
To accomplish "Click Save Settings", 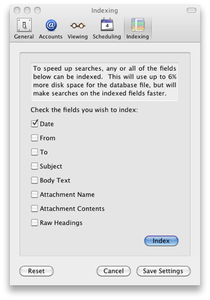I will [x=163, y=271].
